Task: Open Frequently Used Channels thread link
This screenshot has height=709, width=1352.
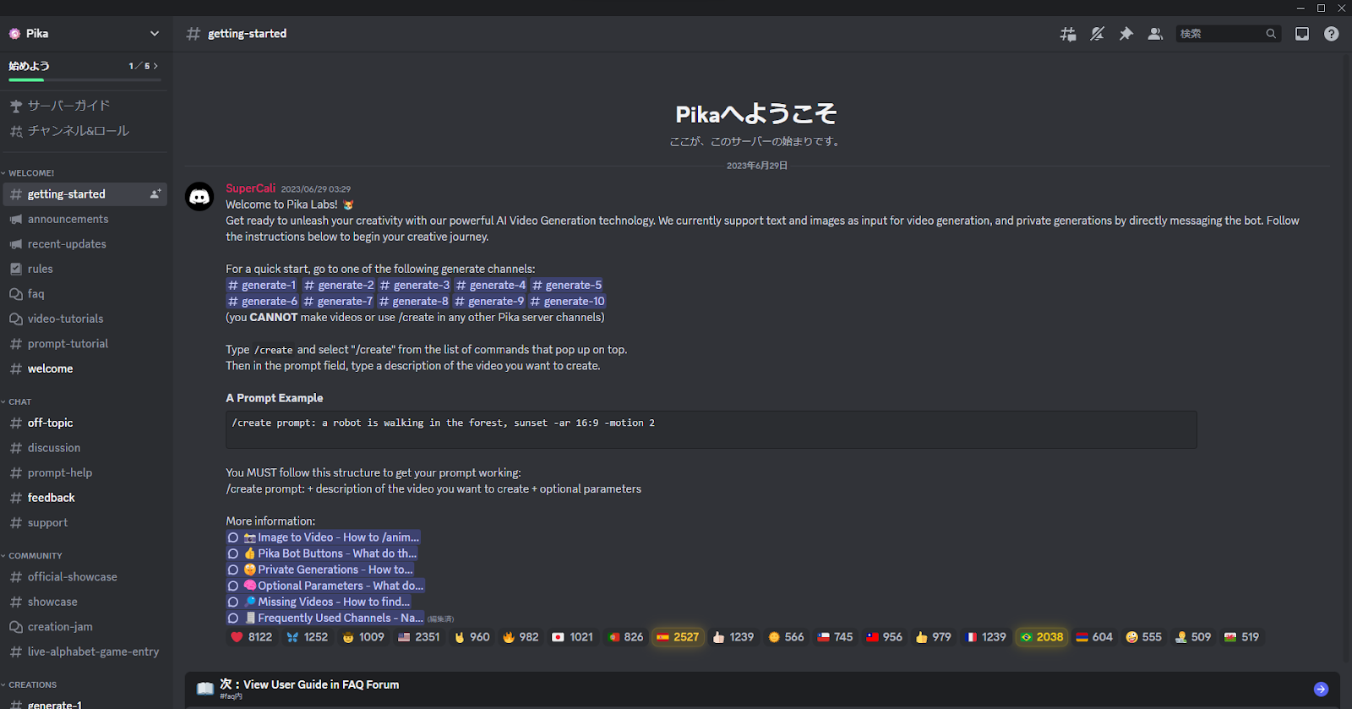Action: (x=325, y=618)
